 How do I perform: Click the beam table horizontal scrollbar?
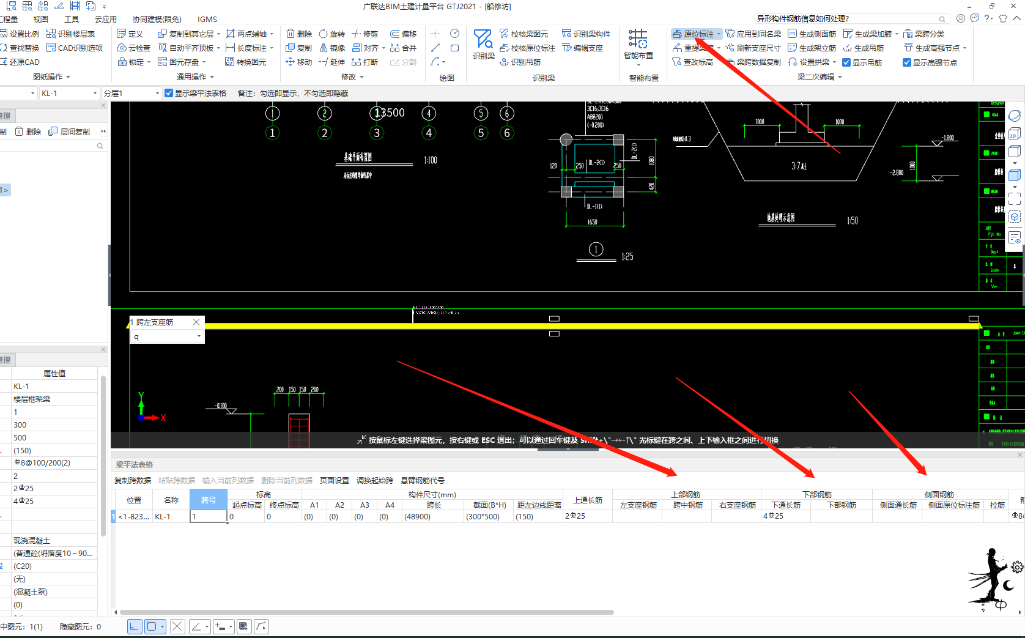click(x=367, y=612)
